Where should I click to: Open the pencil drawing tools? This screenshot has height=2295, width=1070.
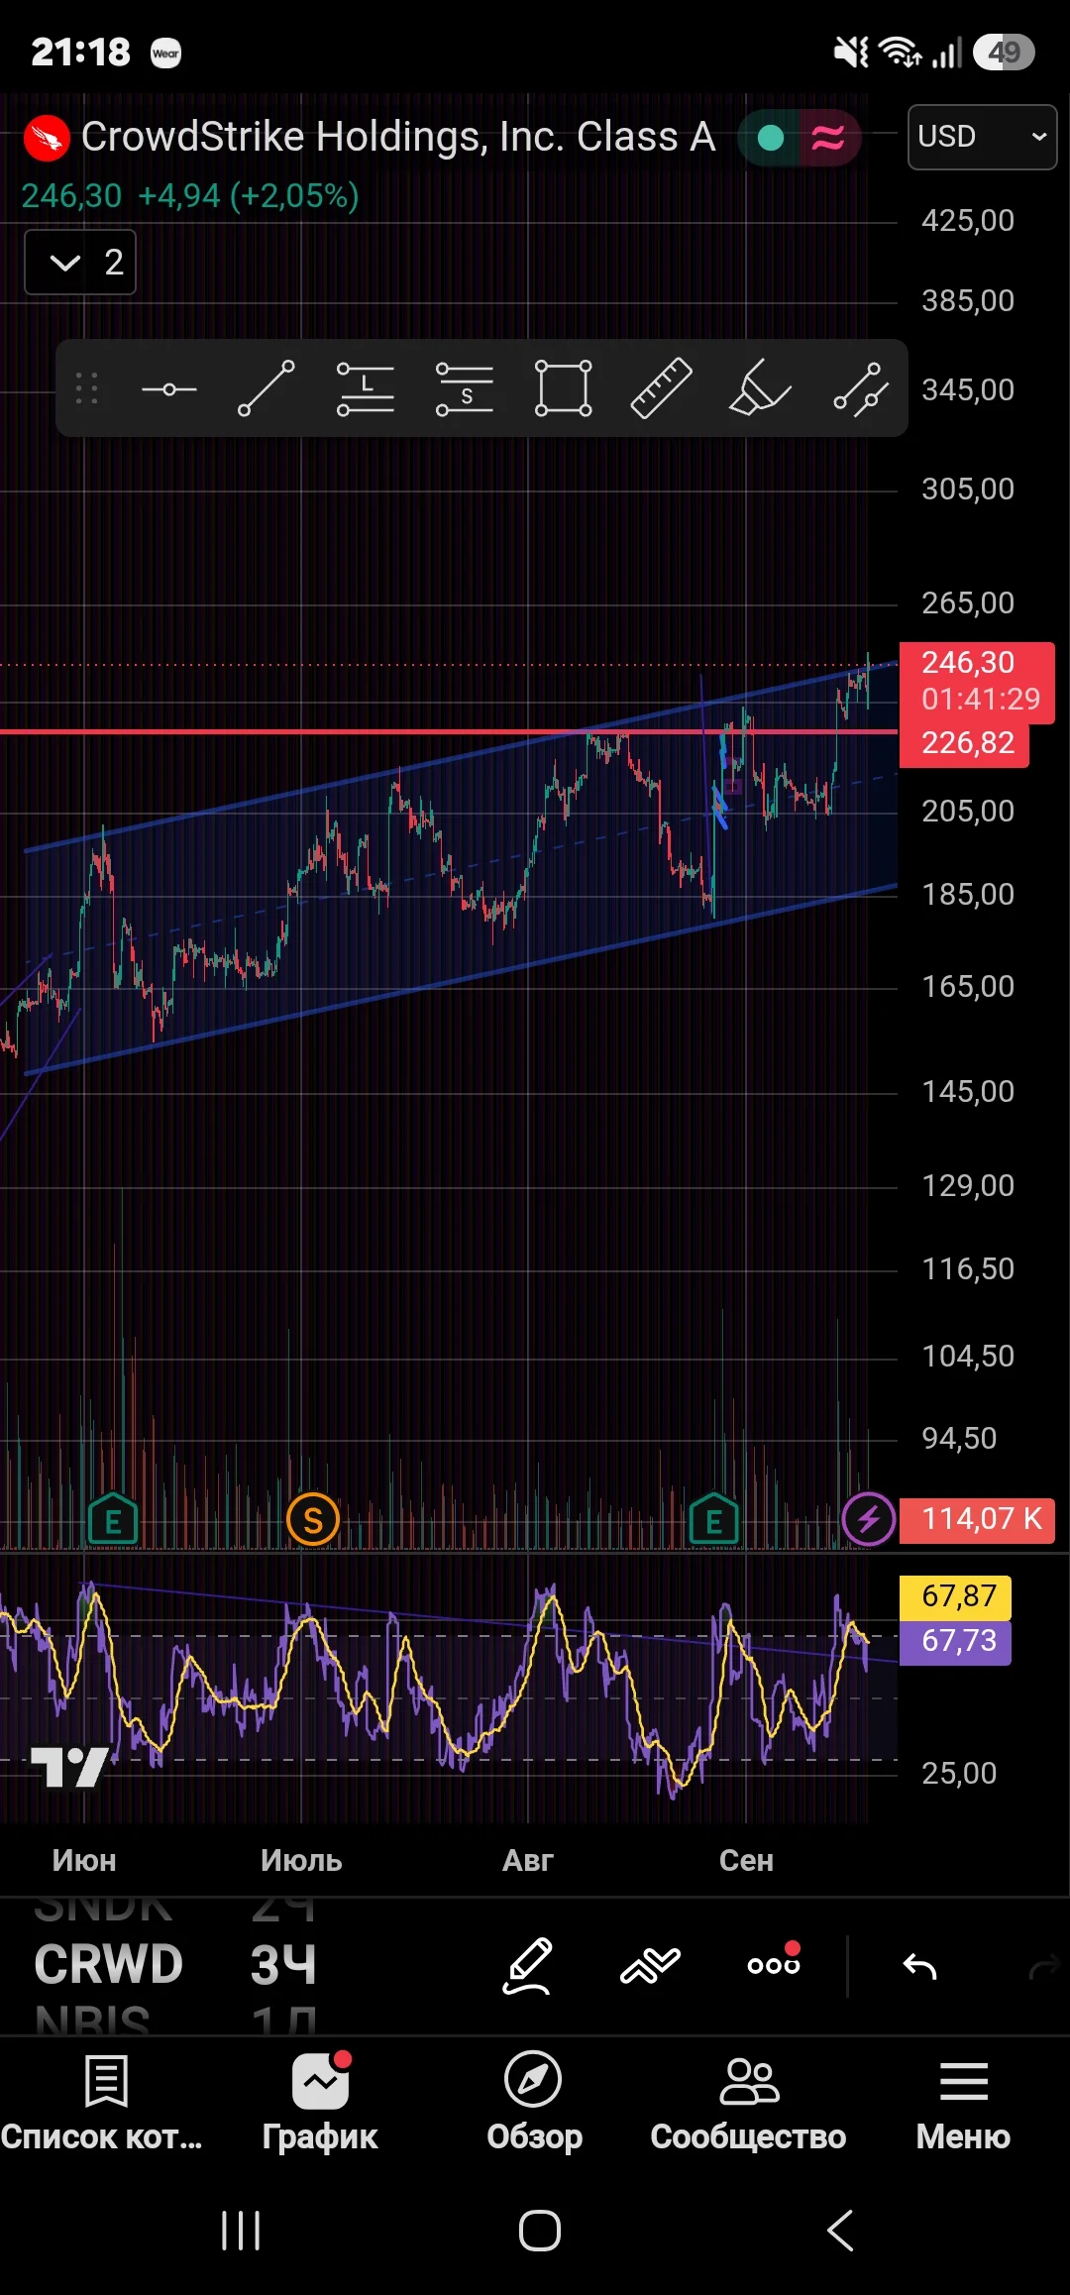(527, 1966)
